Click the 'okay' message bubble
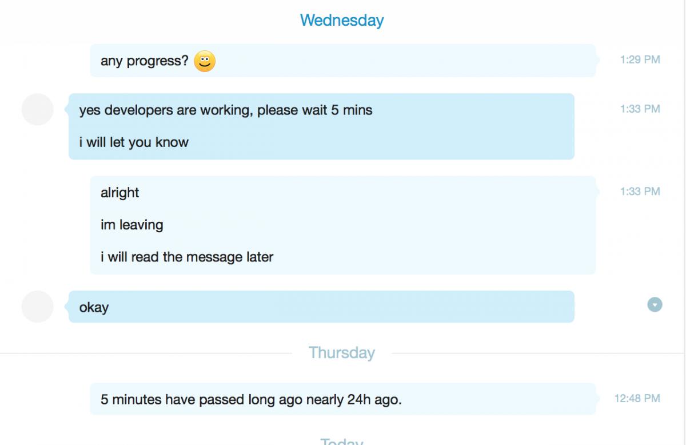The height and width of the screenshot is (445, 686). click(x=321, y=307)
